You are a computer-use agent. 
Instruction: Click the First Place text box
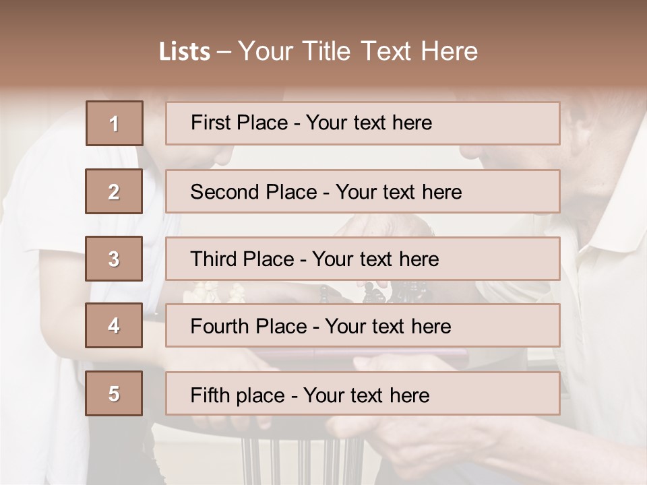click(363, 123)
